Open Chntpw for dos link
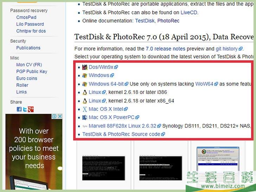 pyautogui.click(x=31, y=31)
